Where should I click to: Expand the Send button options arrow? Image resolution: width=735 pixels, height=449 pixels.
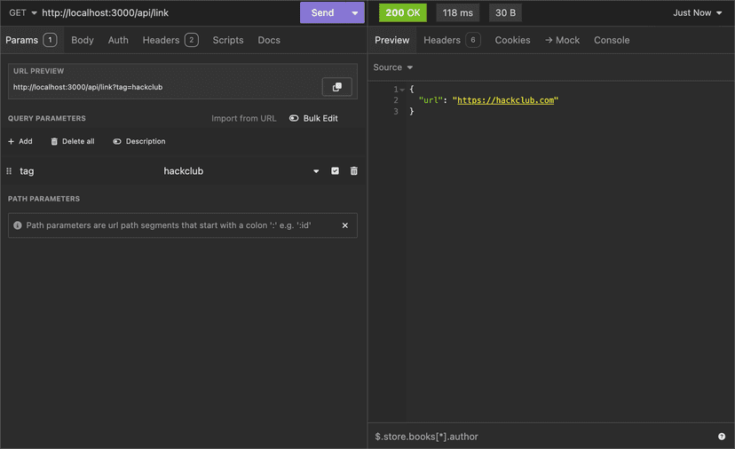pyautogui.click(x=355, y=13)
